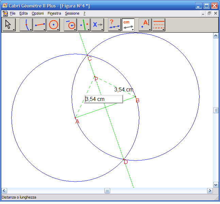This screenshot has height=204, width=220.
Task: Open the Macro tool group (X arrow)
Action: tap(98, 25)
